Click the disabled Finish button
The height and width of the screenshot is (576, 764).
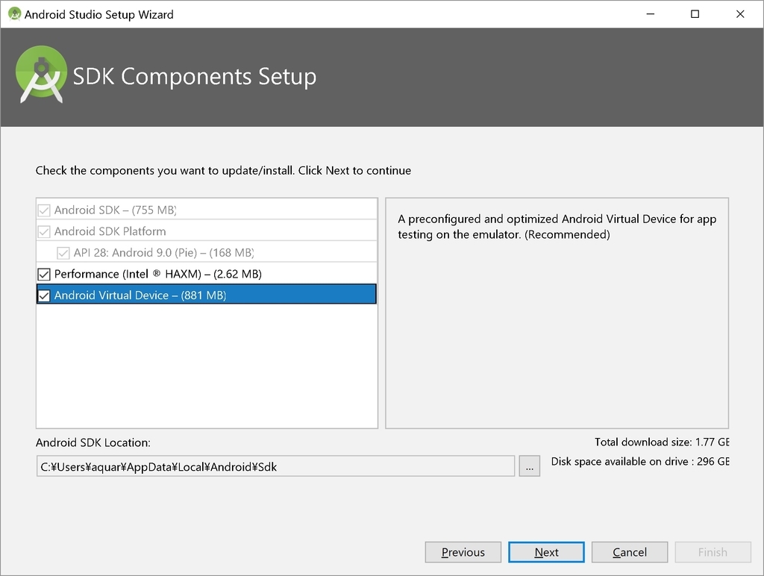(x=713, y=552)
